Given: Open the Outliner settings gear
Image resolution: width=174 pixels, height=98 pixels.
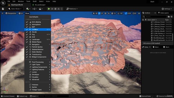Looking at the screenshot, I should pos(172,17).
